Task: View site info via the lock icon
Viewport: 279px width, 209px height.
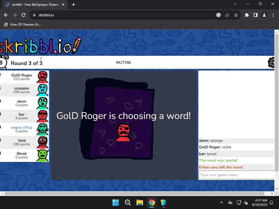Action: point(34,15)
